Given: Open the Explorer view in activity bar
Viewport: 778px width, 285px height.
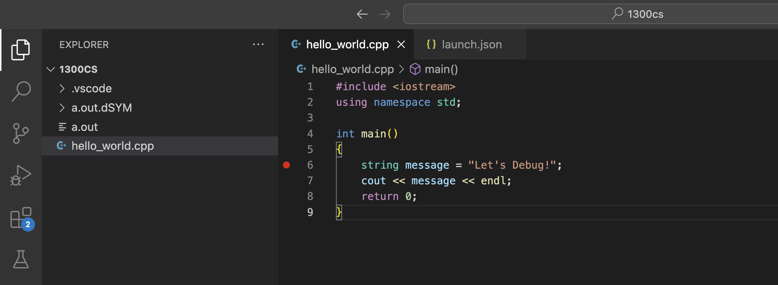Looking at the screenshot, I should tap(21, 50).
